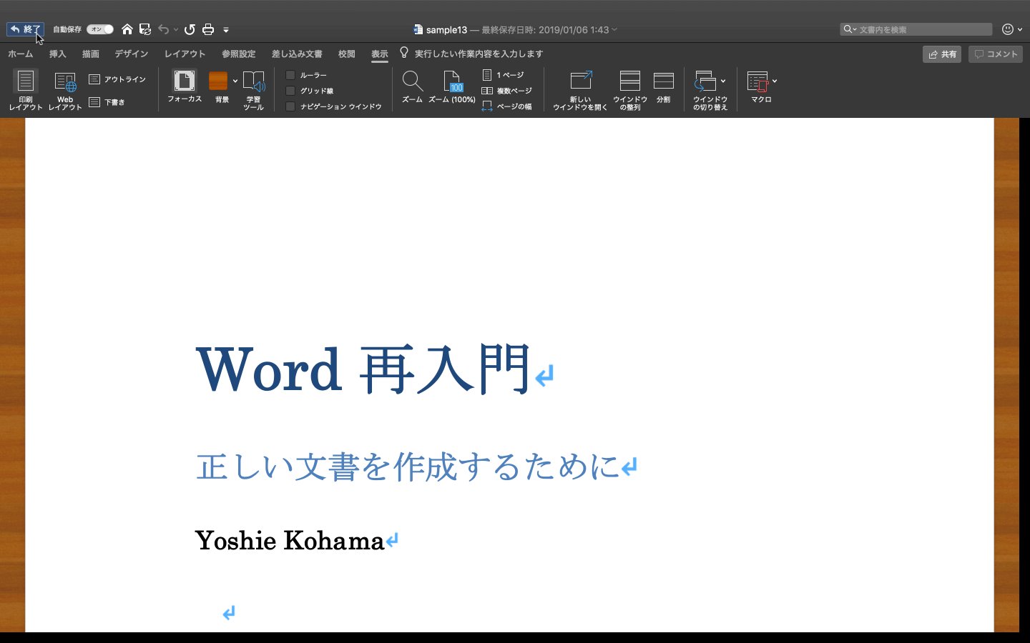Switch to the Layout ribbon tab

pos(185,54)
